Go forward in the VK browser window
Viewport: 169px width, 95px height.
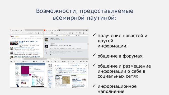click(x=15, y=61)
